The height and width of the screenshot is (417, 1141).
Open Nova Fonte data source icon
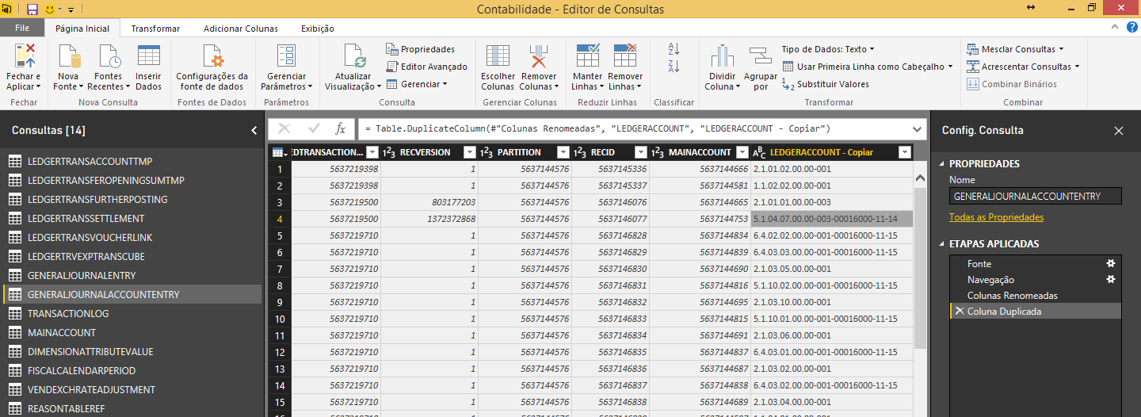click(69, 57)
